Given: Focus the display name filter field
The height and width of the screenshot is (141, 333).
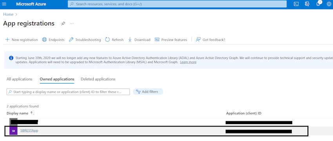Looking at the screenshot, I should tap(68, 92).
